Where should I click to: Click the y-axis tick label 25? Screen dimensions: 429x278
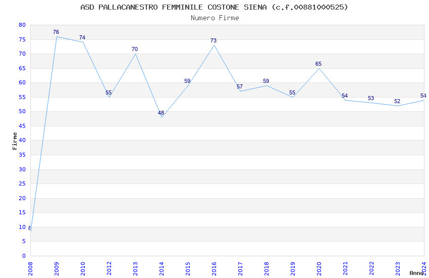pos(22,183)
